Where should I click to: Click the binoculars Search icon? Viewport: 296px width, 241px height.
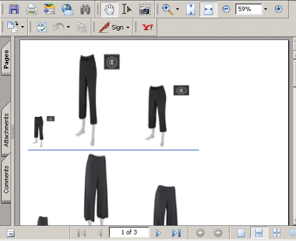pyautogui.click(x=85, y=9)
